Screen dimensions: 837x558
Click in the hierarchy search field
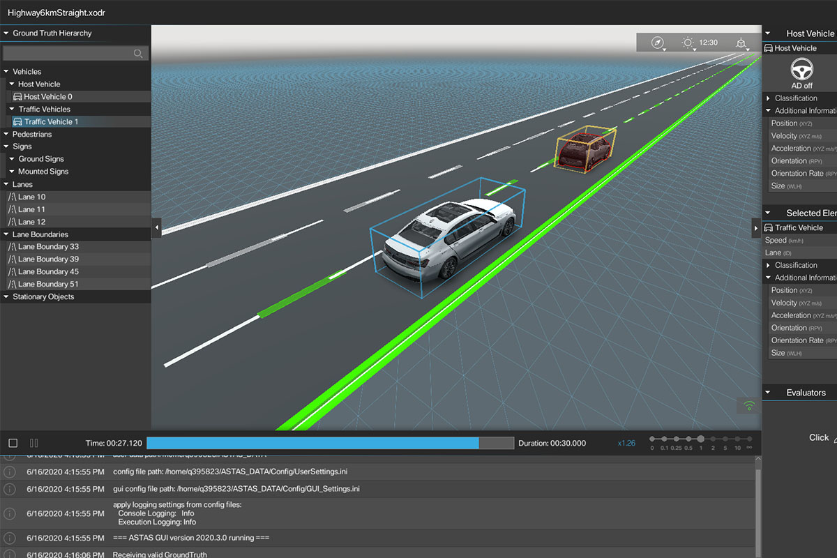(66, 54)
